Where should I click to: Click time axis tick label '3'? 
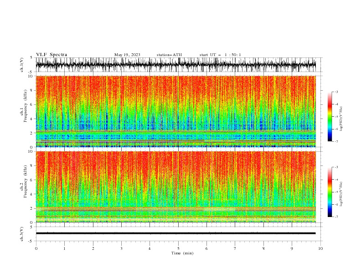[x=121, y=248]
